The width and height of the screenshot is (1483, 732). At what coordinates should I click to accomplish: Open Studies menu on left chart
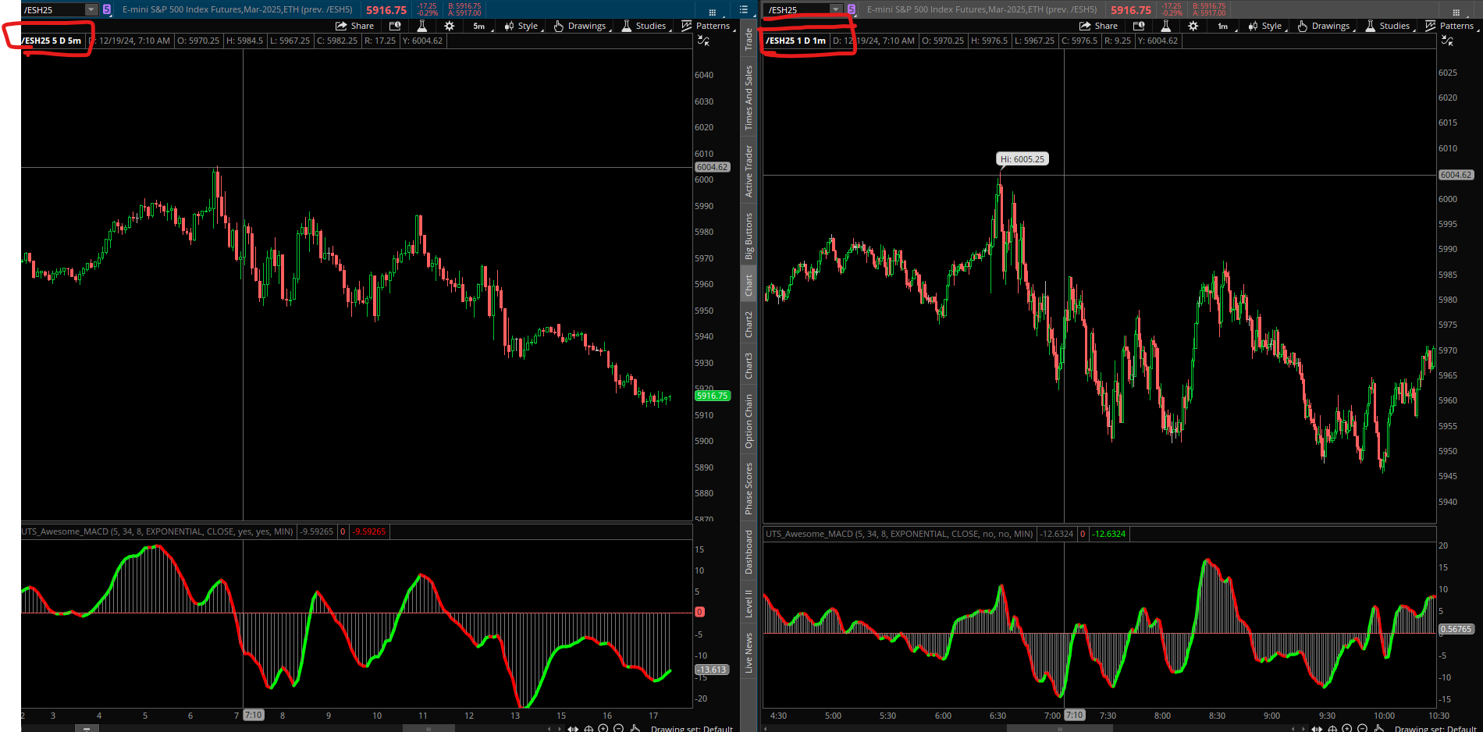(645, 26)
